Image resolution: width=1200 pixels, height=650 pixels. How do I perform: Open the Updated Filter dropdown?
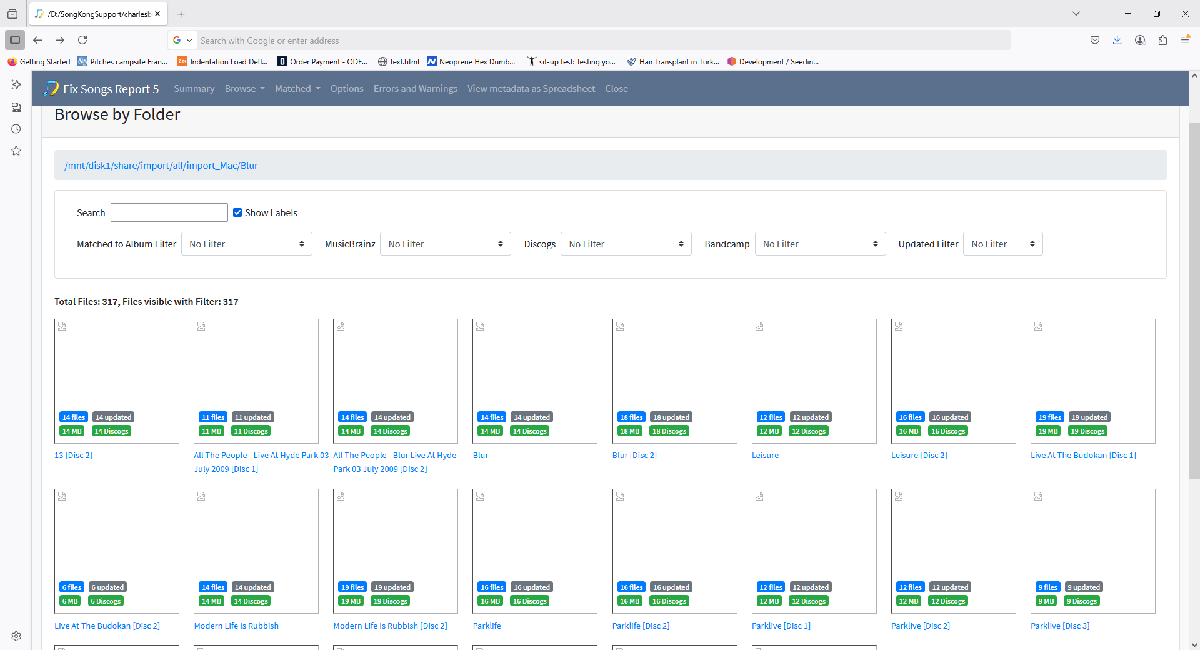point(1002,244)
